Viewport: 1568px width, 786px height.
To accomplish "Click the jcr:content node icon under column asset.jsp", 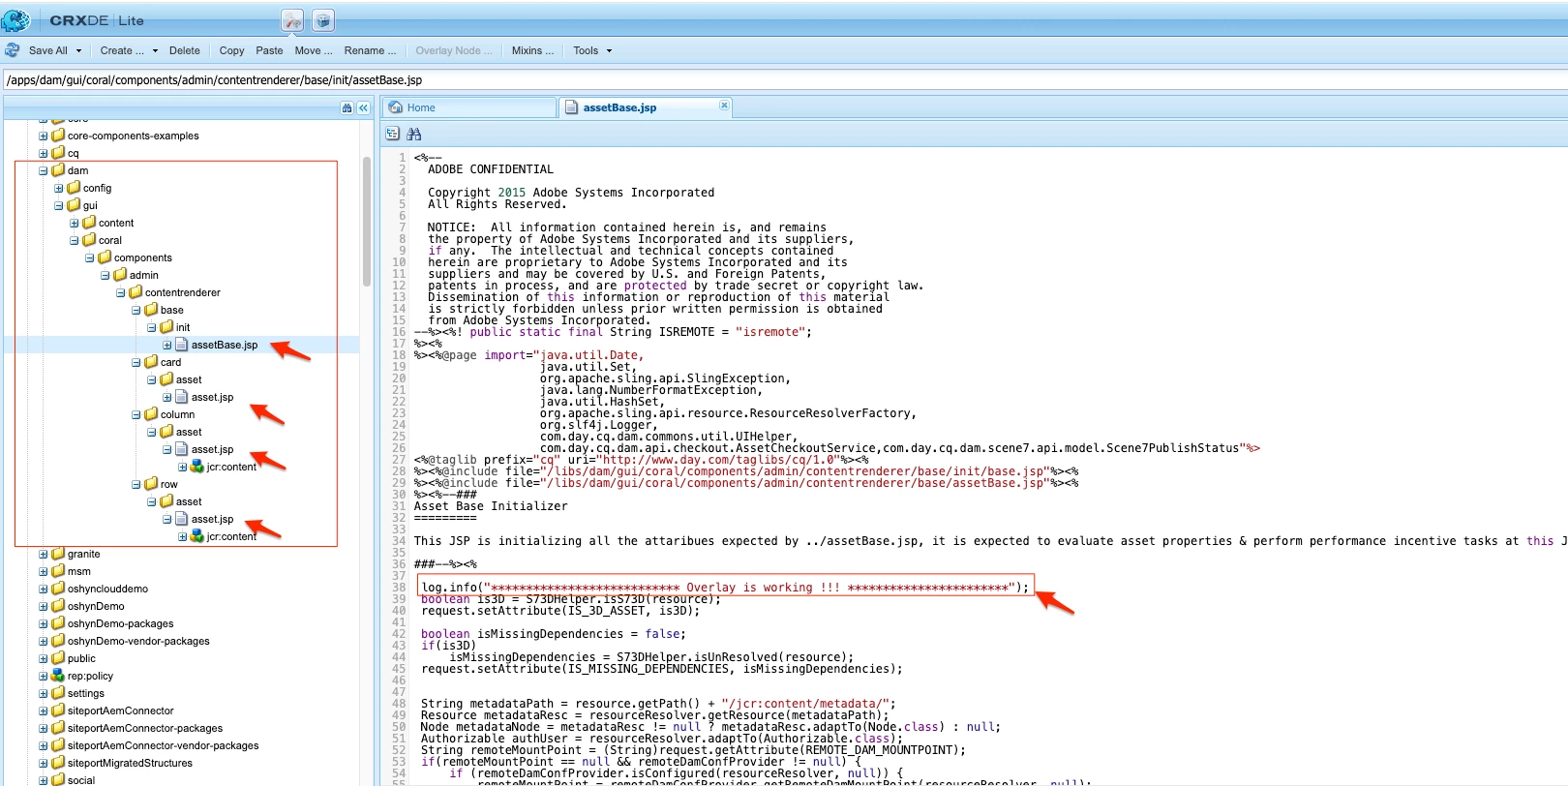I will point(196,467).
